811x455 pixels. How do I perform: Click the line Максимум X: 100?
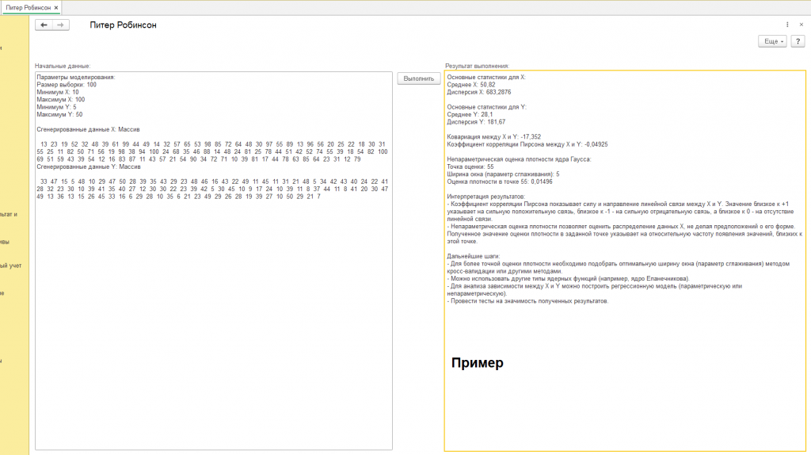tap(60, 99)
